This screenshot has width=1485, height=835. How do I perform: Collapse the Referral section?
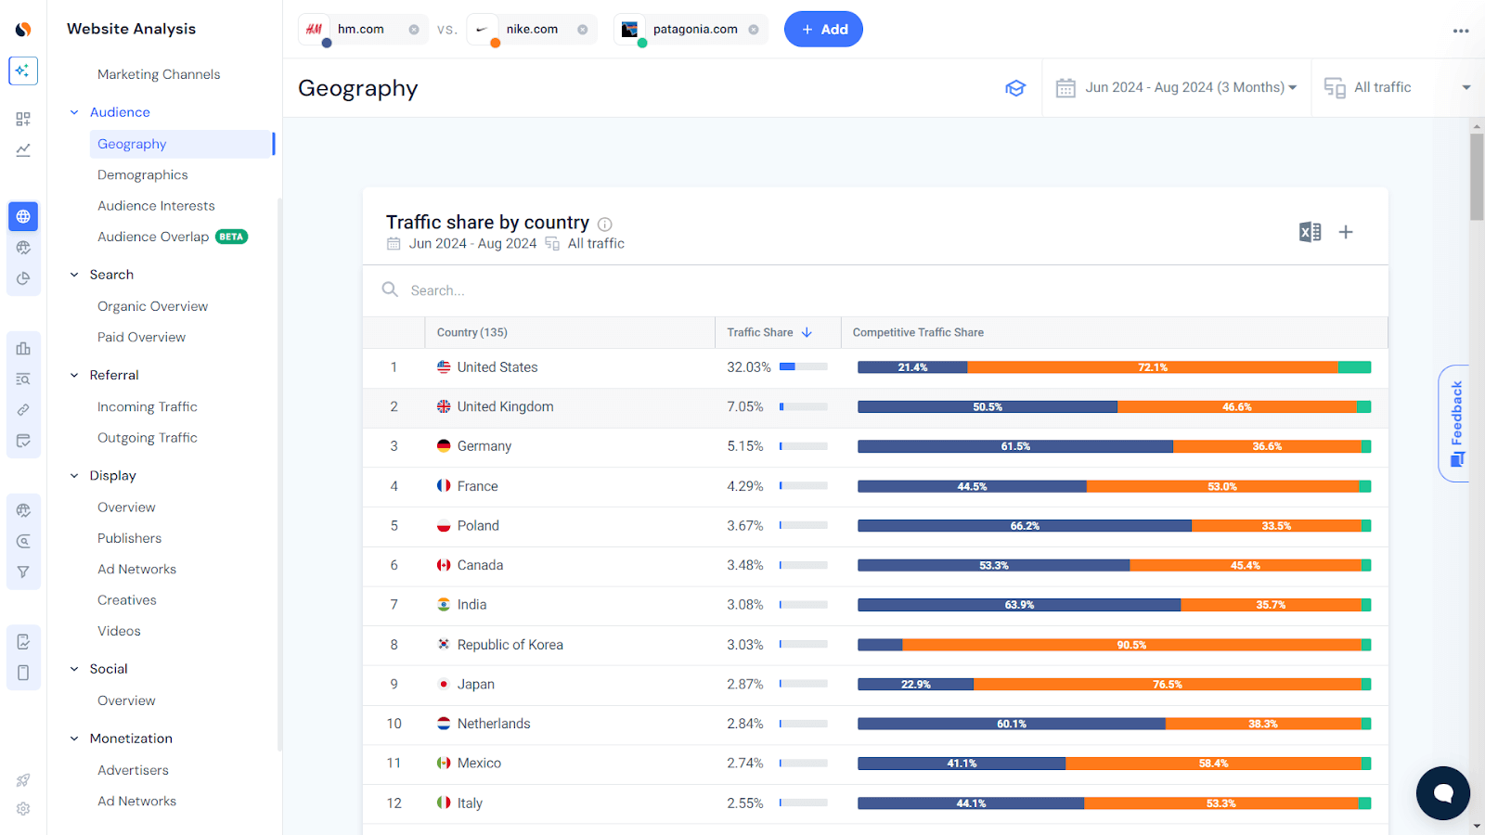74,376
